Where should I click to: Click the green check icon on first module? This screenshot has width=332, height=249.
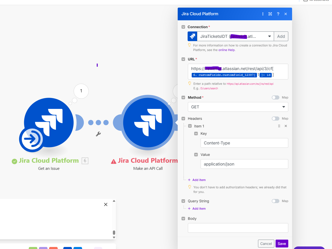point(14,161)
